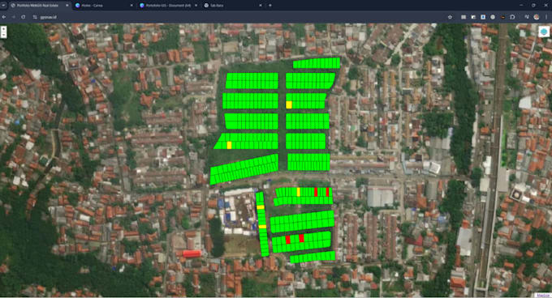Go back to the previous page
This screenshot has height=298, width=552.
coord(4,17)
